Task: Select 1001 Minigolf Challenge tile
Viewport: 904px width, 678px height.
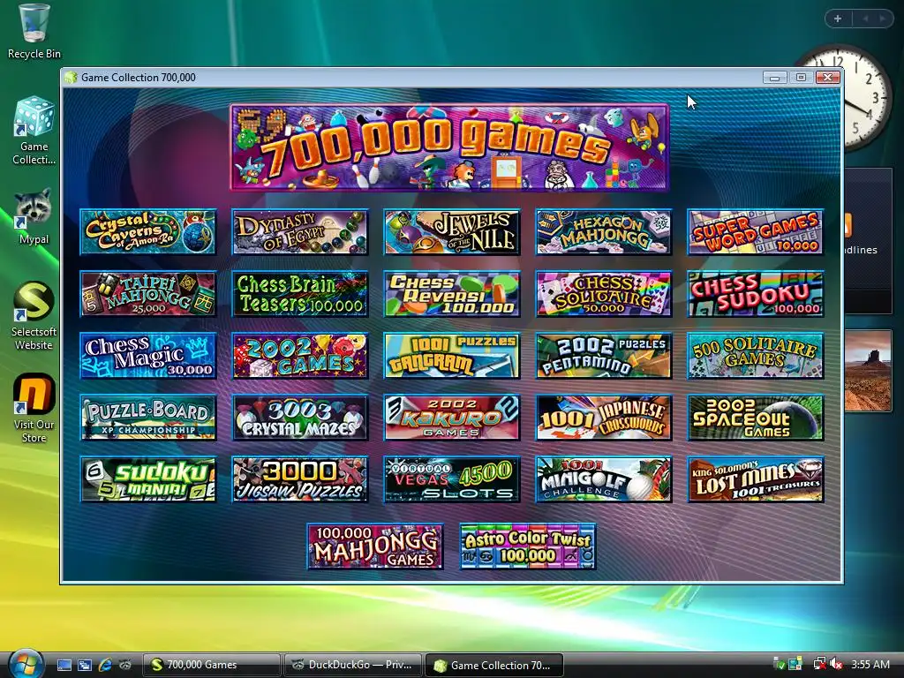Action: coord(604,479)
